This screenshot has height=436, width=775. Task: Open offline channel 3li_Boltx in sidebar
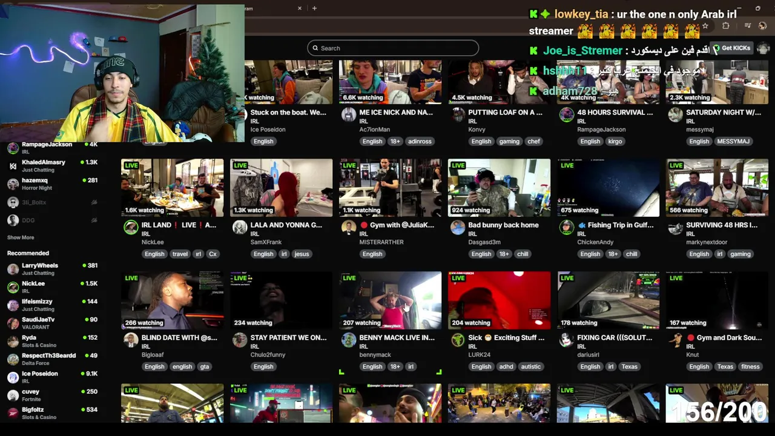pyautogui.click(x=51, y=202)
